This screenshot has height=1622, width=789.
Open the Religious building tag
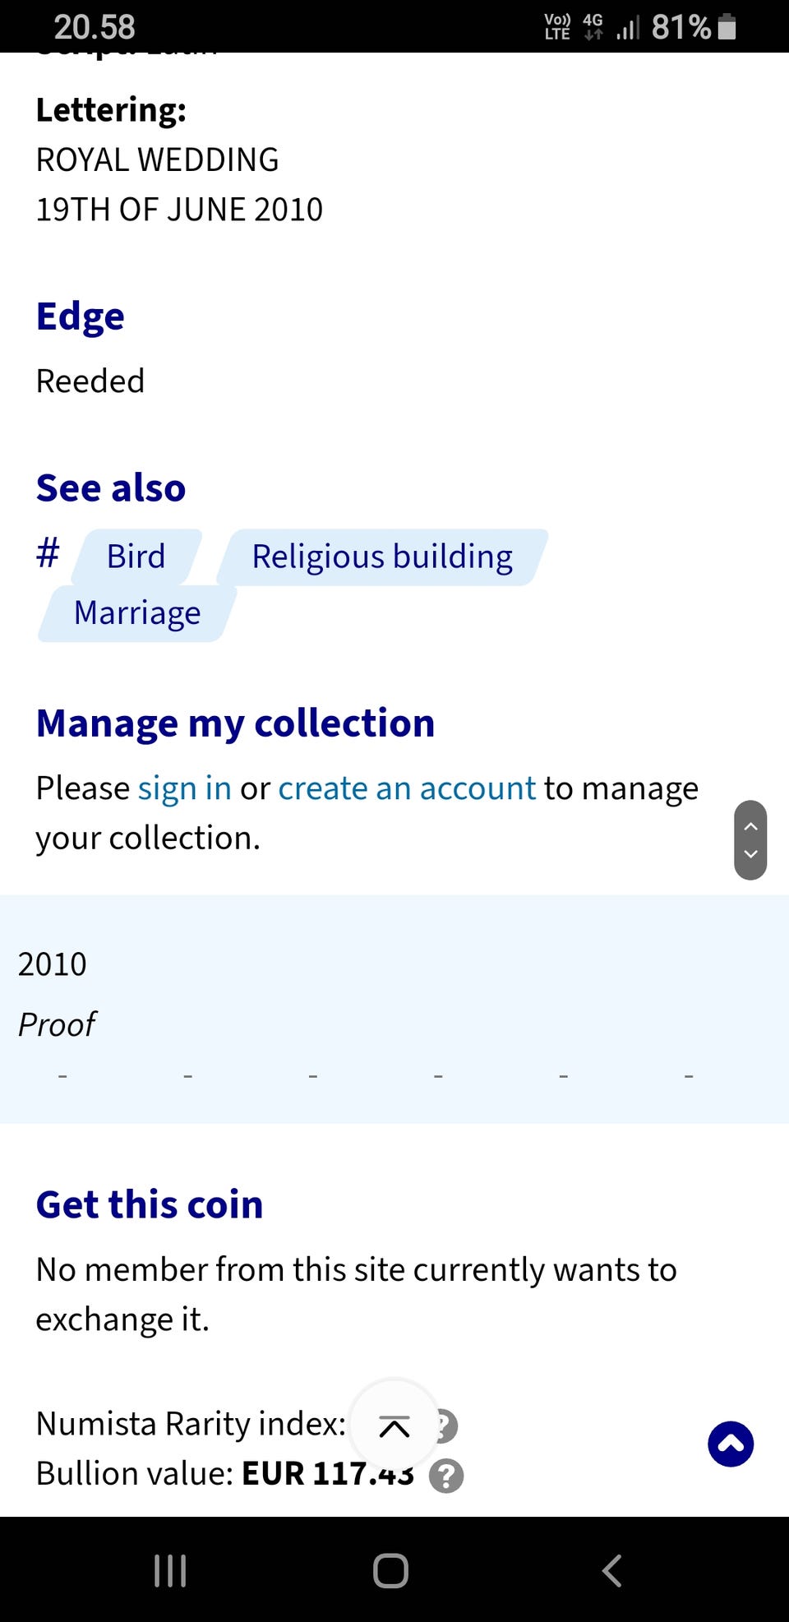[382, 557]
